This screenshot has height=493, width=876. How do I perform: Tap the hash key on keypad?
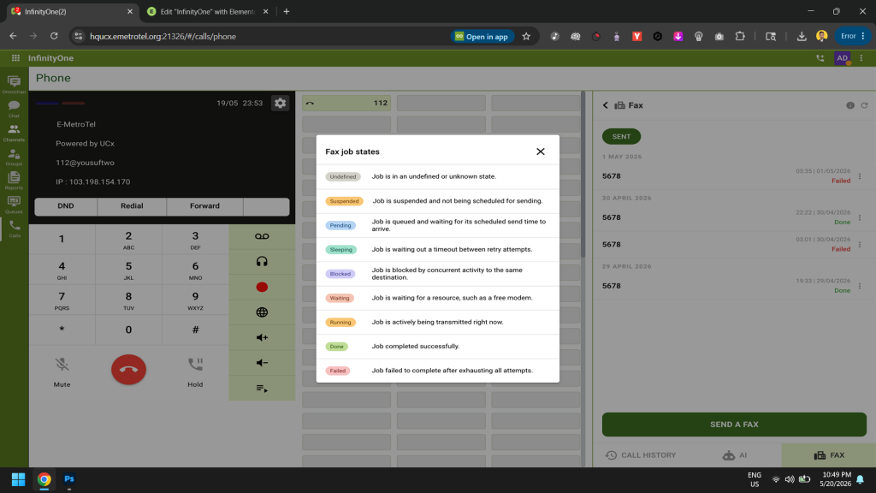[x=195, y=330]
